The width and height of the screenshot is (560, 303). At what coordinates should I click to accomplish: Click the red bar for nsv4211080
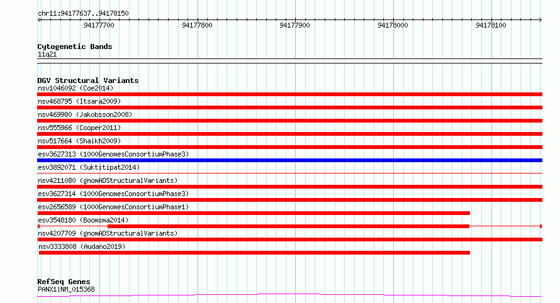289,187
